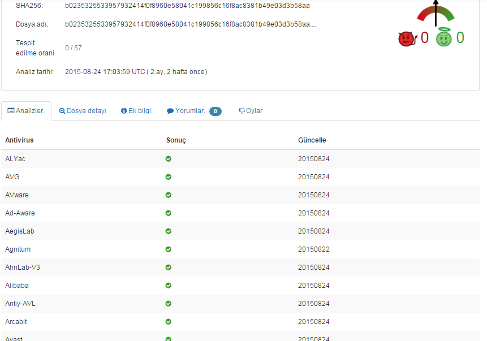
Task: Click the green checkmark in AegisLab row
Action: [169, 231]
